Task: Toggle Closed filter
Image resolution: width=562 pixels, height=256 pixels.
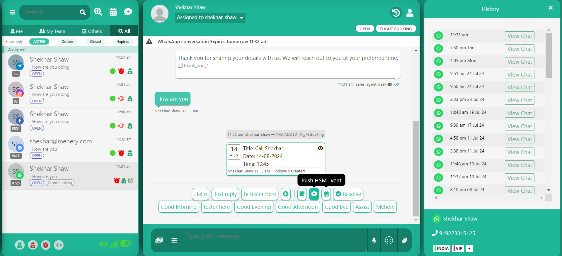Action: pos(95,42)
